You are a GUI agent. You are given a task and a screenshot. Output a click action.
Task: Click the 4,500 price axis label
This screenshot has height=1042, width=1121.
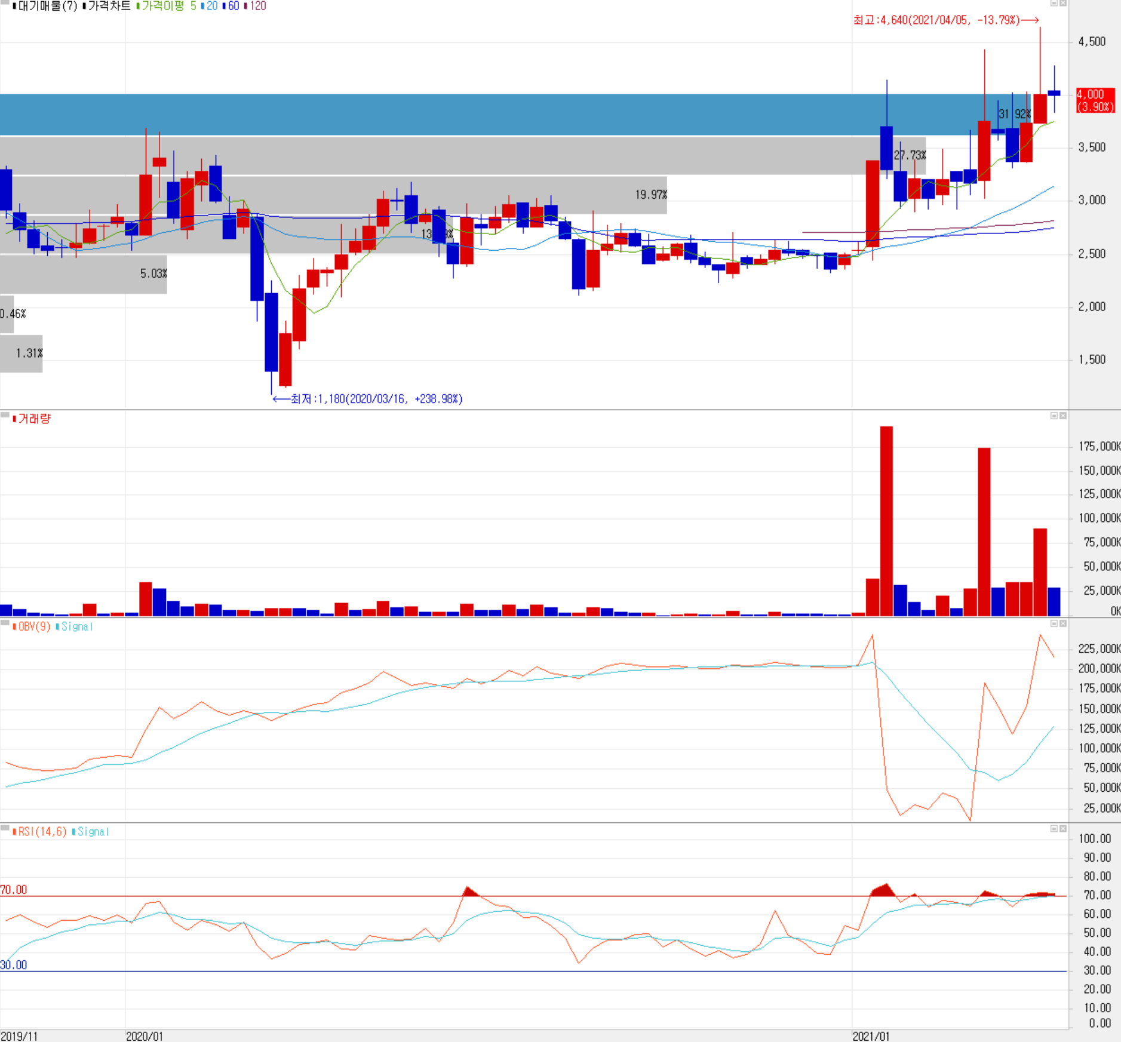[x=1092, y=42]
